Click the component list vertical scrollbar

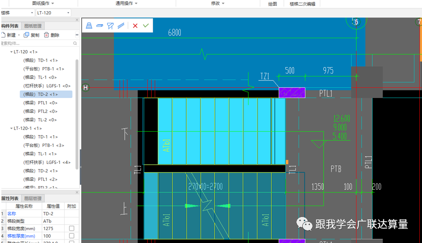[77, 114]
